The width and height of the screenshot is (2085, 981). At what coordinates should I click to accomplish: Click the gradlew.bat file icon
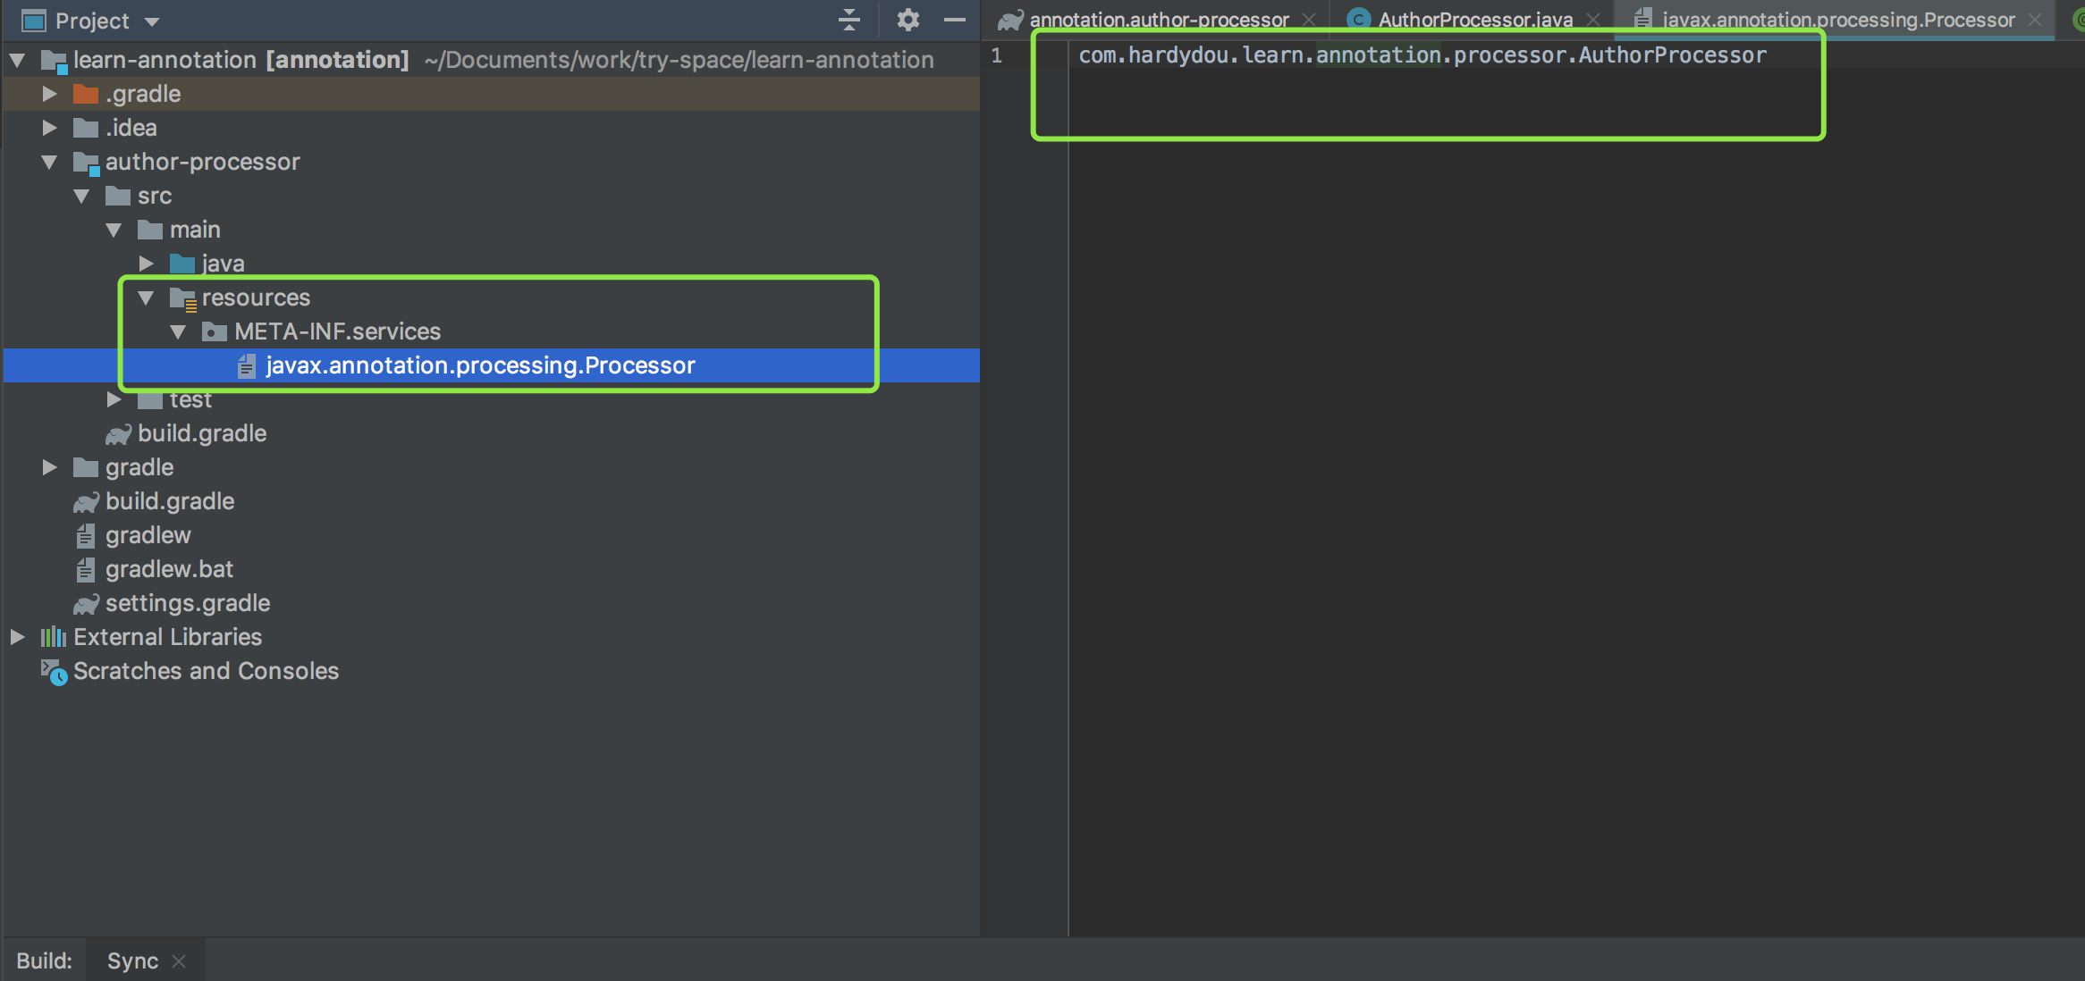coord(86,570)
